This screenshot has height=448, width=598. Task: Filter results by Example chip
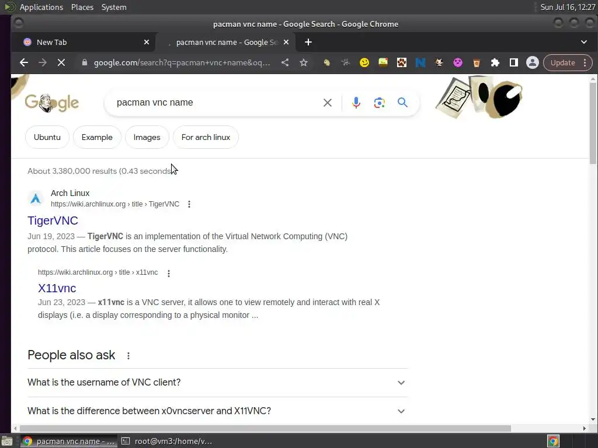[97, 137]
